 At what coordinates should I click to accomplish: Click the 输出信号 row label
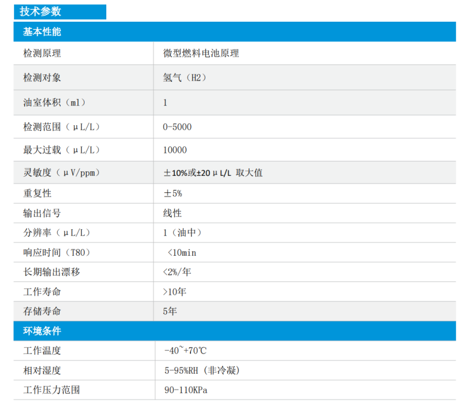coord(42,213)
